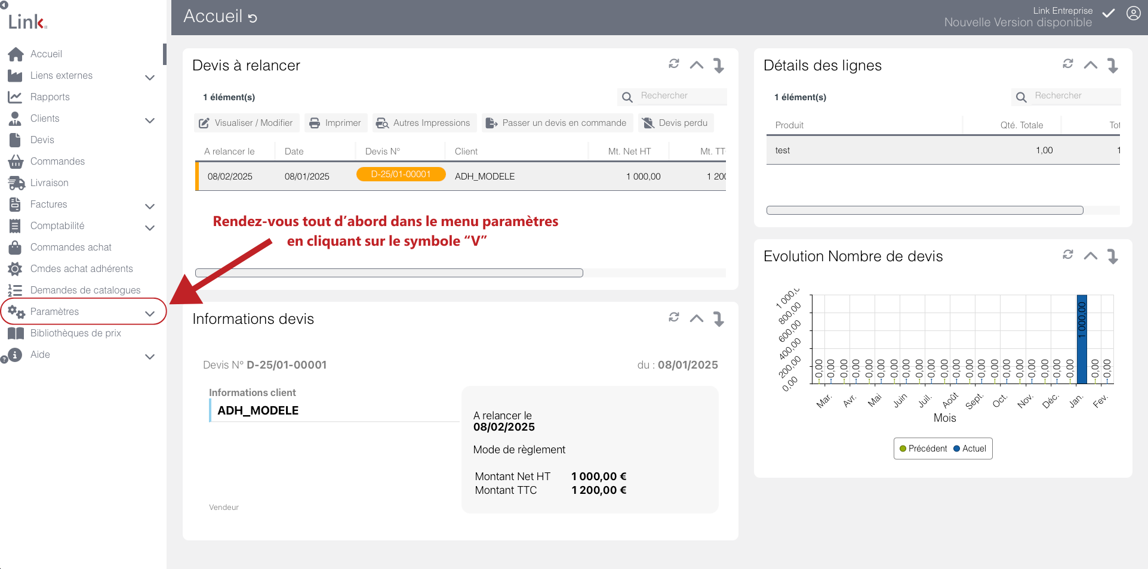1148x569 pixels.
Task: Open Commandes basket icon
Action: click(15, 161)
